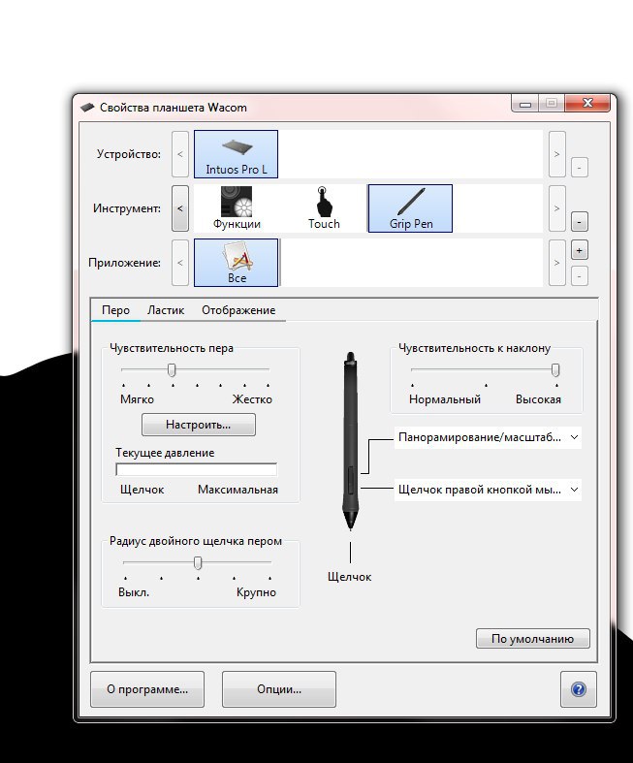Click the Крупно double-click radius label
Image resolution: width=633 pixels, height=763 pixels.
pos(256,592)
